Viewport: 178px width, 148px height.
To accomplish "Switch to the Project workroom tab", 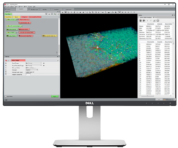I will [21, 9].
